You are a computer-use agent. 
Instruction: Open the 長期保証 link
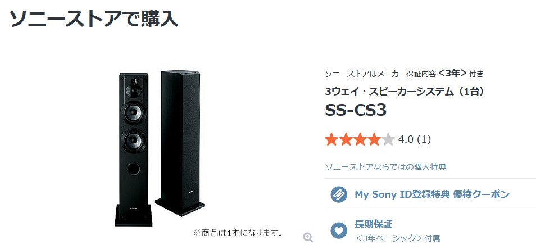tap(373, 224)
